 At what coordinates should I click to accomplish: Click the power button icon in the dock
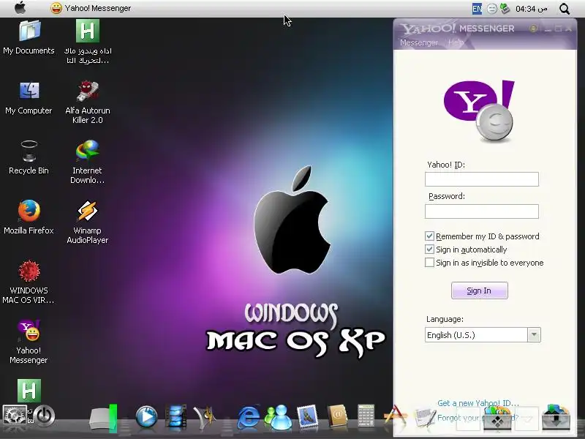[45, 416]
